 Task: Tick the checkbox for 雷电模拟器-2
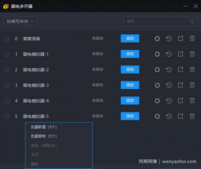[7, 70]
